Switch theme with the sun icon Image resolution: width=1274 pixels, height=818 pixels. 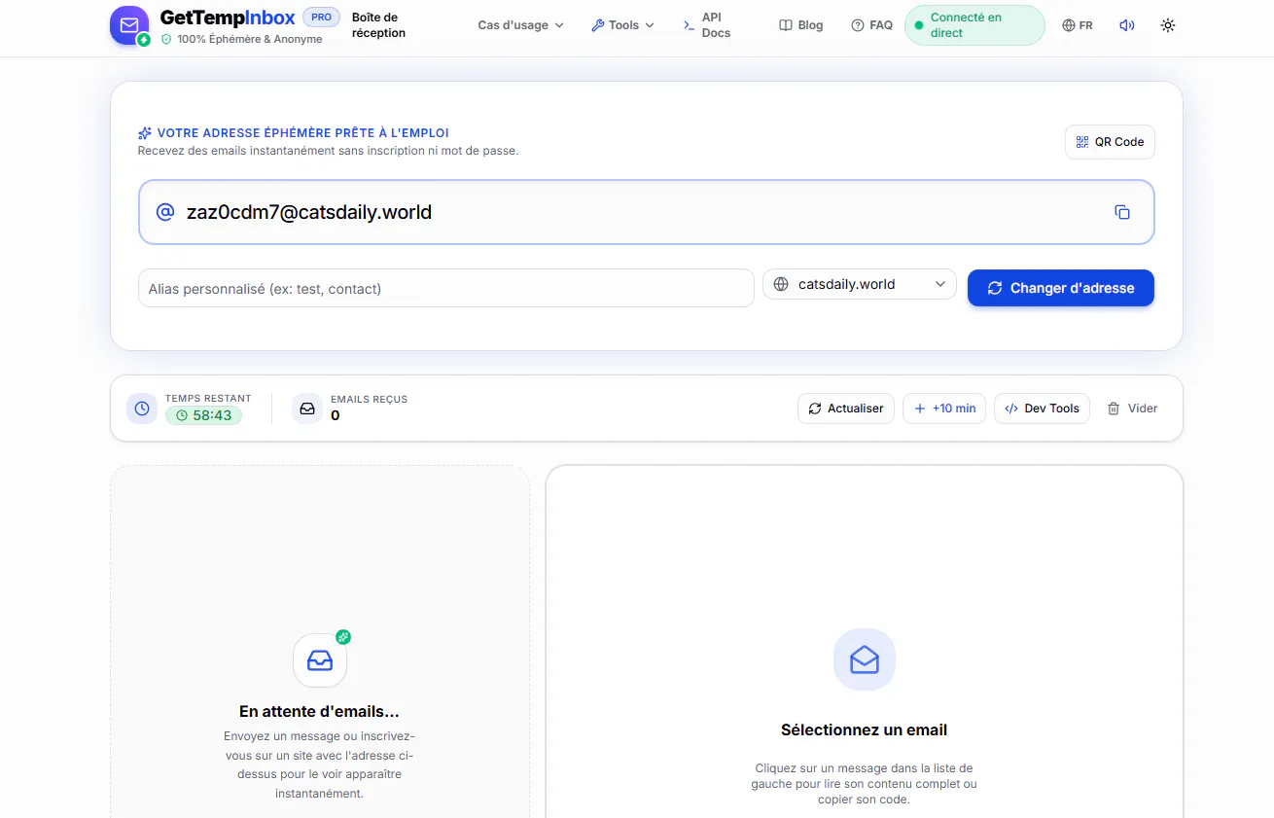(1168, 25)
